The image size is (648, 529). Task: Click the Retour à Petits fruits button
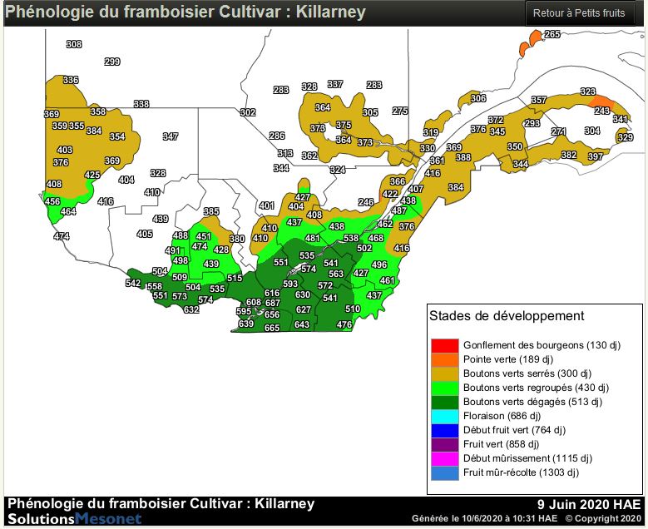tap(578, 13)
